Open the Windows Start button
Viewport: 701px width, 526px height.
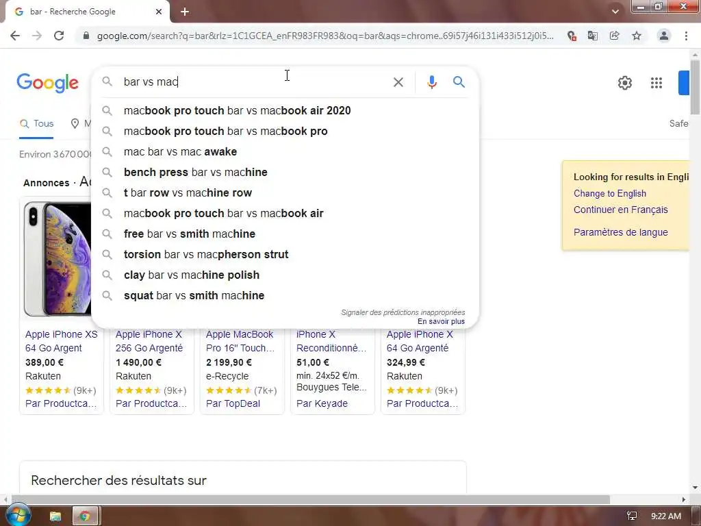(17, 515)
